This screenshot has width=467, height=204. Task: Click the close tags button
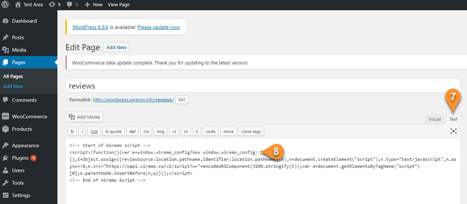click(251, 131)
